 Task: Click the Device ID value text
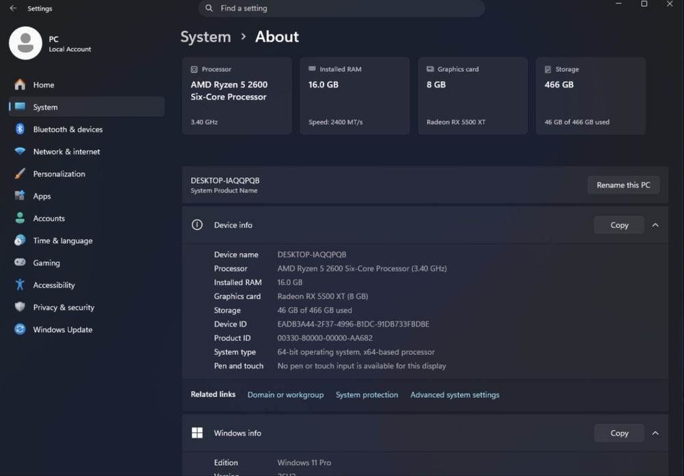353,324
